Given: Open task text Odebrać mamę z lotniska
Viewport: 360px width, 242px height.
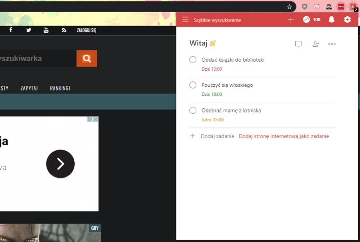Looking at the screenshot, I should click(231, 111).
